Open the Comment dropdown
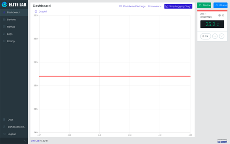The width and height of the screenshot is (230, 144). [154, 6]
